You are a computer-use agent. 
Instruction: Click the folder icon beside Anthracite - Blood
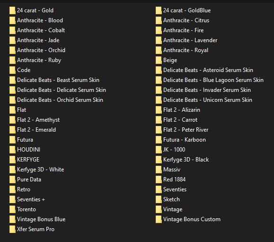pyautogui.click(x=12, y=20)
